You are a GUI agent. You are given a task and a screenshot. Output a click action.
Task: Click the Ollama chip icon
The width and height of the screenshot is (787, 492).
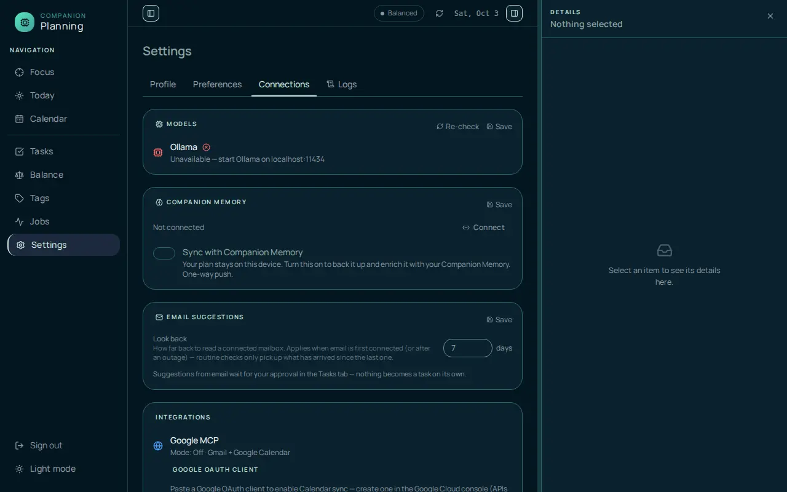(158, 153)
